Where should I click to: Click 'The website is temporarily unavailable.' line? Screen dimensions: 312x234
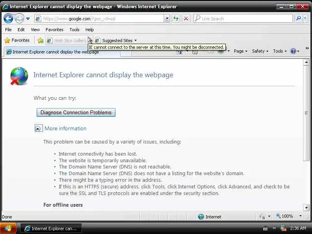click(103, 160)
